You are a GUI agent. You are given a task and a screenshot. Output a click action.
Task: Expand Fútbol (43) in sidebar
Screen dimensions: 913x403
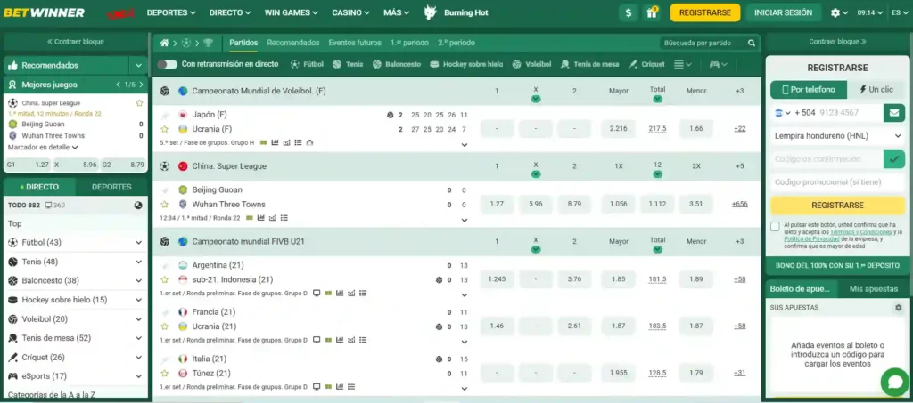coord(76,243)
